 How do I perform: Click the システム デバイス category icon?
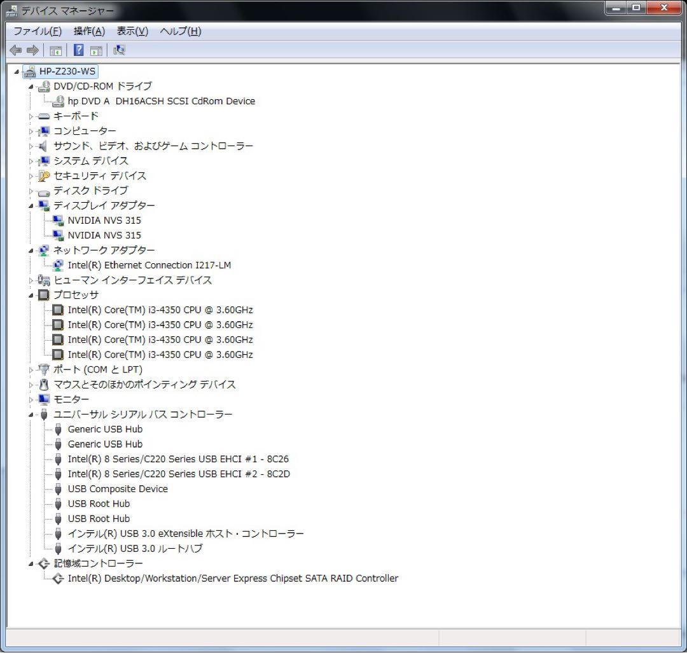(44, 161)
